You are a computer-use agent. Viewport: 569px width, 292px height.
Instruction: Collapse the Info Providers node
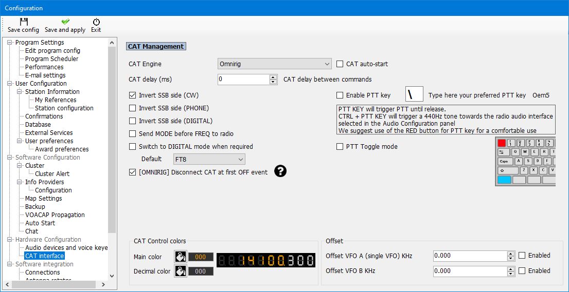point(20,182)
